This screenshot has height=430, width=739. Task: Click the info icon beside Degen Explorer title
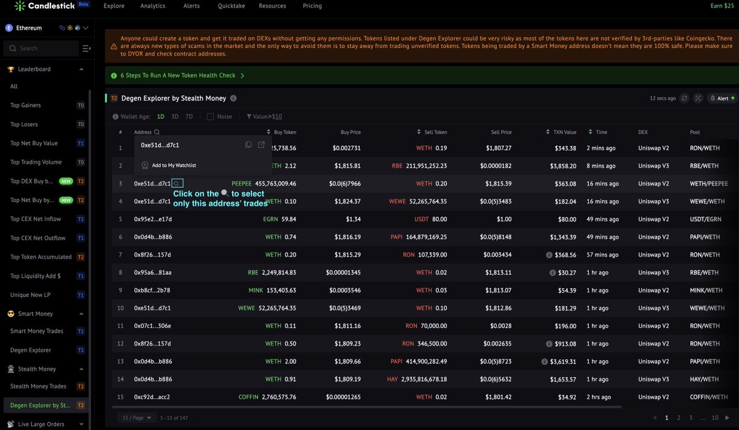(233, 98)
